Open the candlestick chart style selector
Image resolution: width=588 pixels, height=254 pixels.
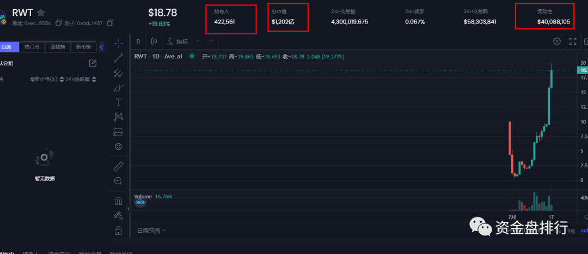(x=153, y=41)
